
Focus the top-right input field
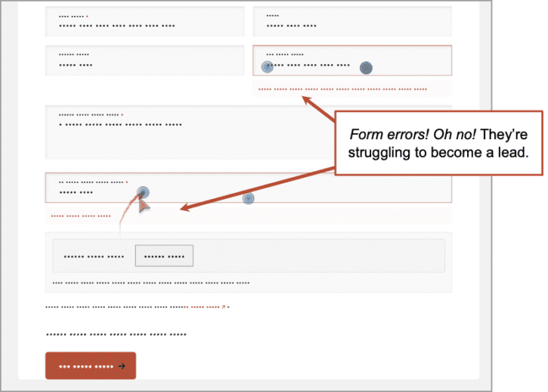[x=352, y=21]
